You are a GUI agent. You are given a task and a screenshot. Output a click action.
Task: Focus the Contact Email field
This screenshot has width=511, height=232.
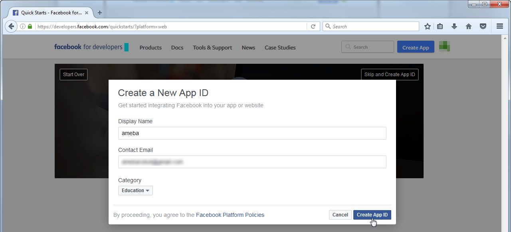[252, 162]
